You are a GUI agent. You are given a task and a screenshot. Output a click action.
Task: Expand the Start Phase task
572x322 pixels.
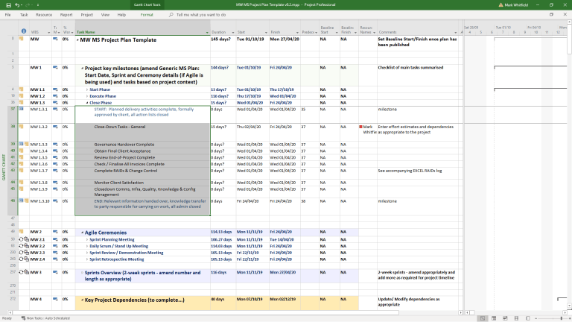[87, 89]
